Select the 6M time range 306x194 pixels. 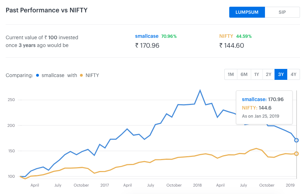(x=244, y=74)
